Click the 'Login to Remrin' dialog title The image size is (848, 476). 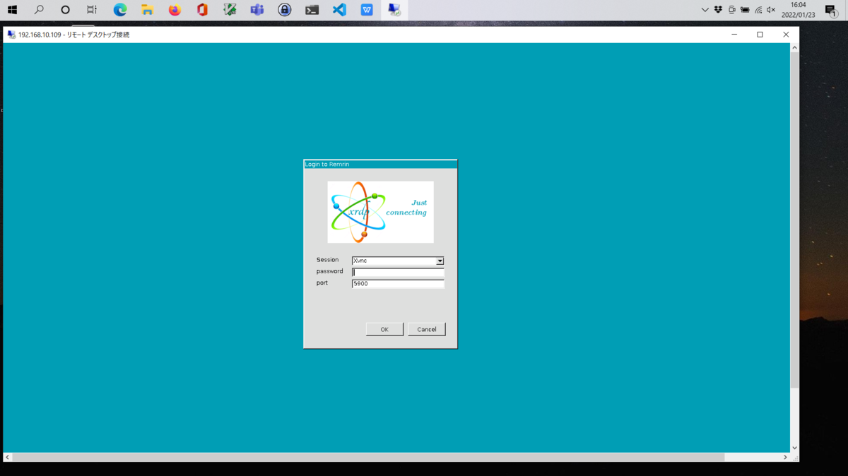[x=327, y=165]
